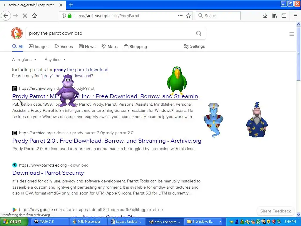Switch to the News tab

click(x=87, y=46)
